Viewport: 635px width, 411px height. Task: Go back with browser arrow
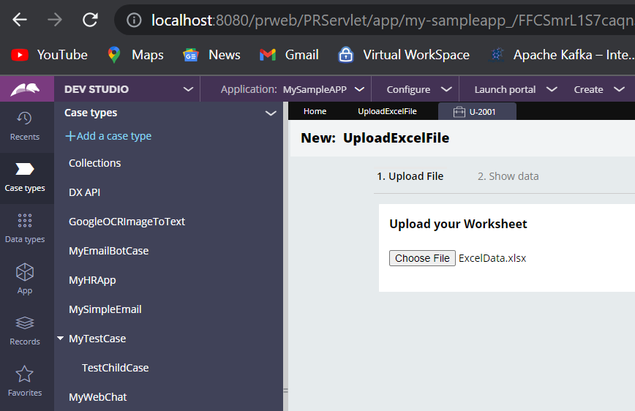(20, 20)
